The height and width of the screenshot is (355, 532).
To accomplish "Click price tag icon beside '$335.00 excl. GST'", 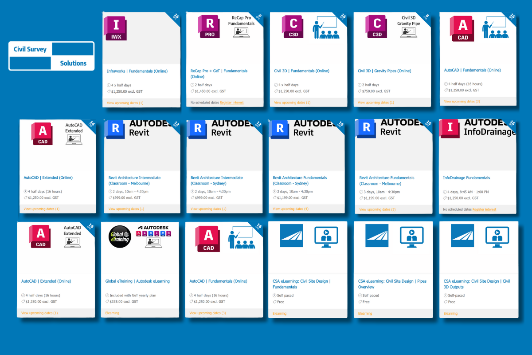I will pos(107,302).
